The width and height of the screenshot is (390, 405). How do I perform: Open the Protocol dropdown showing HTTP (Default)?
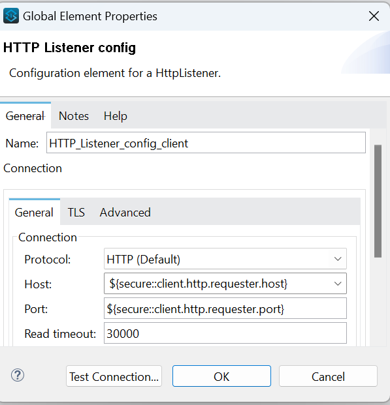[x=225, y=259]
